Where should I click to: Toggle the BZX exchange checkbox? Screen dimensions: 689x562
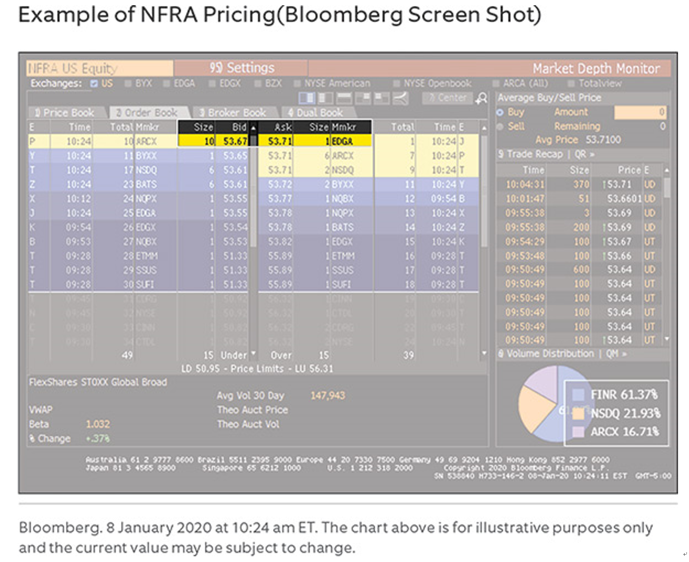click(257, 83)
